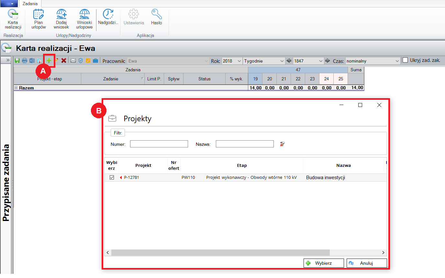This screenshot has width=445, height=278.
Task: Click the PW110 cell in Projekty list
Action: 188,177
